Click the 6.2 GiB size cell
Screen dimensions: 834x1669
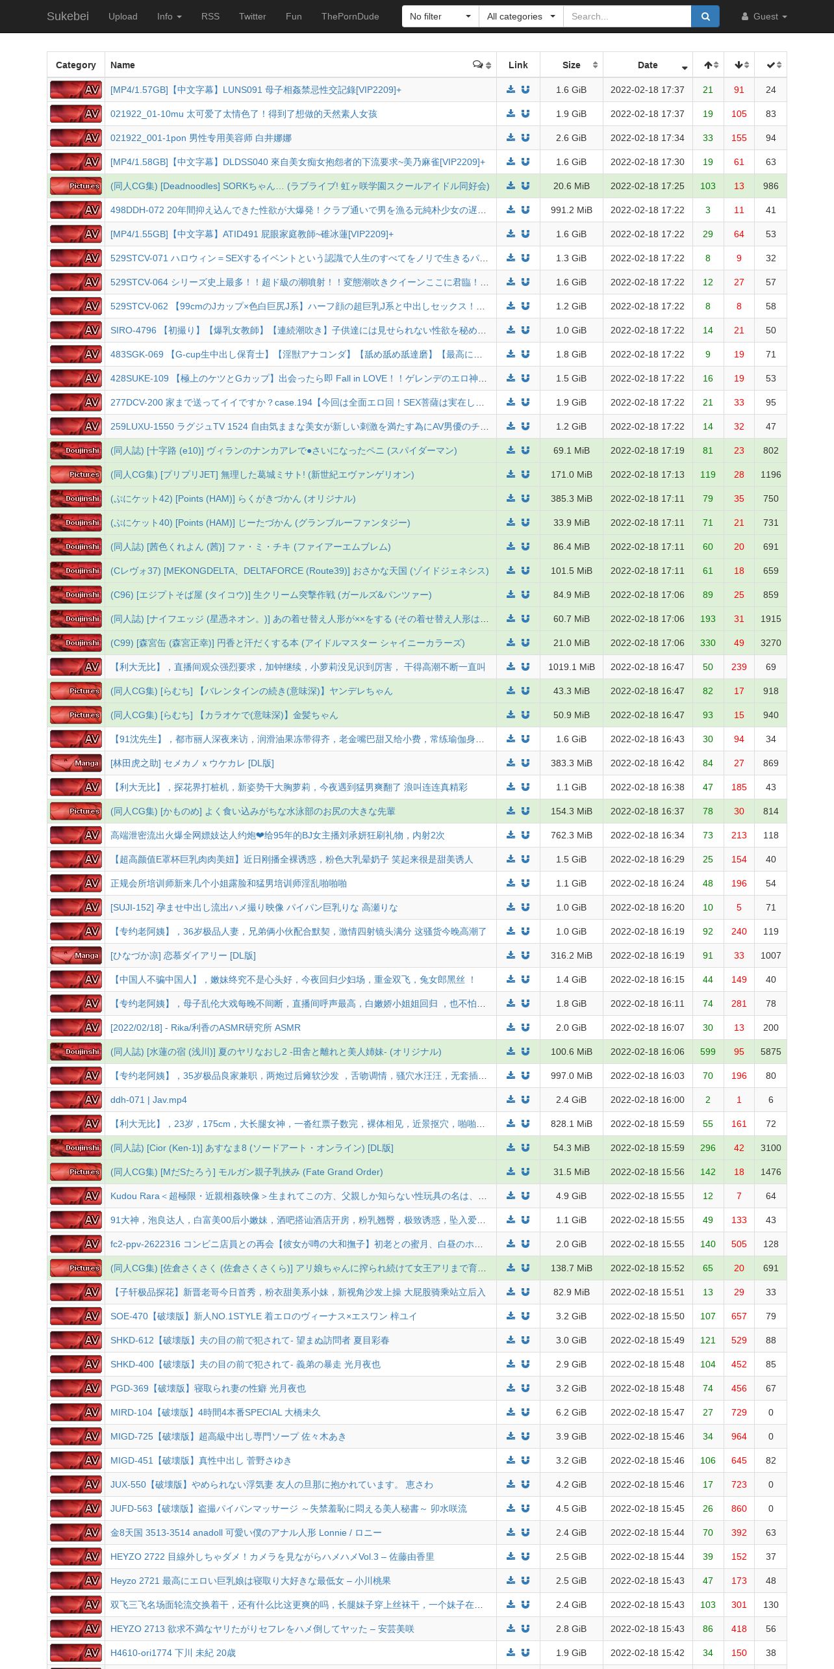572,1412
